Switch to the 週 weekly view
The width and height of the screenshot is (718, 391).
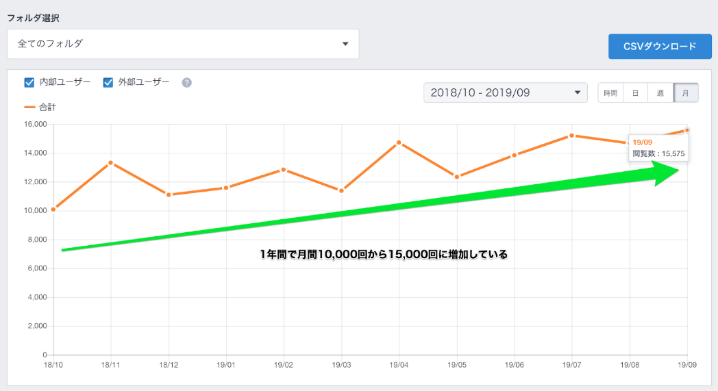tap(660, 93)
